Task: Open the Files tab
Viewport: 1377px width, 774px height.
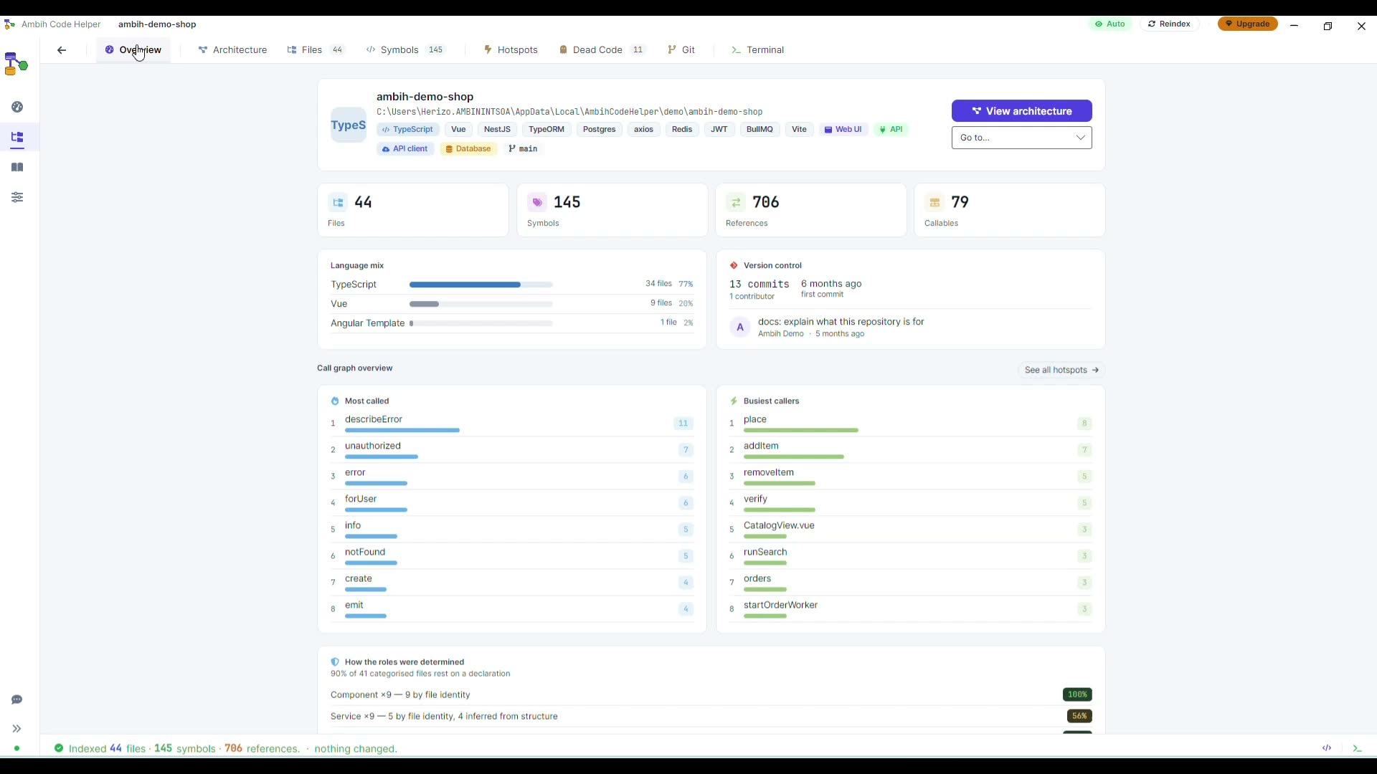Action: point(316,50)
